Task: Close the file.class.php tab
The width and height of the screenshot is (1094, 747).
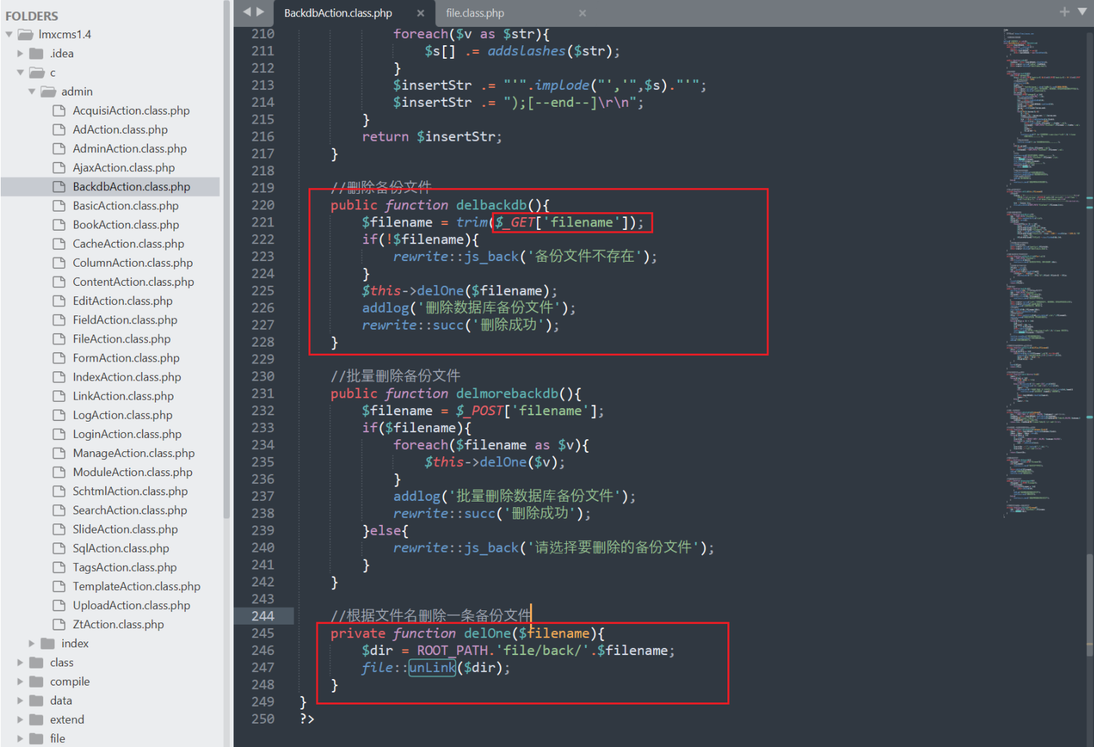Action: [x=582, y=13]
